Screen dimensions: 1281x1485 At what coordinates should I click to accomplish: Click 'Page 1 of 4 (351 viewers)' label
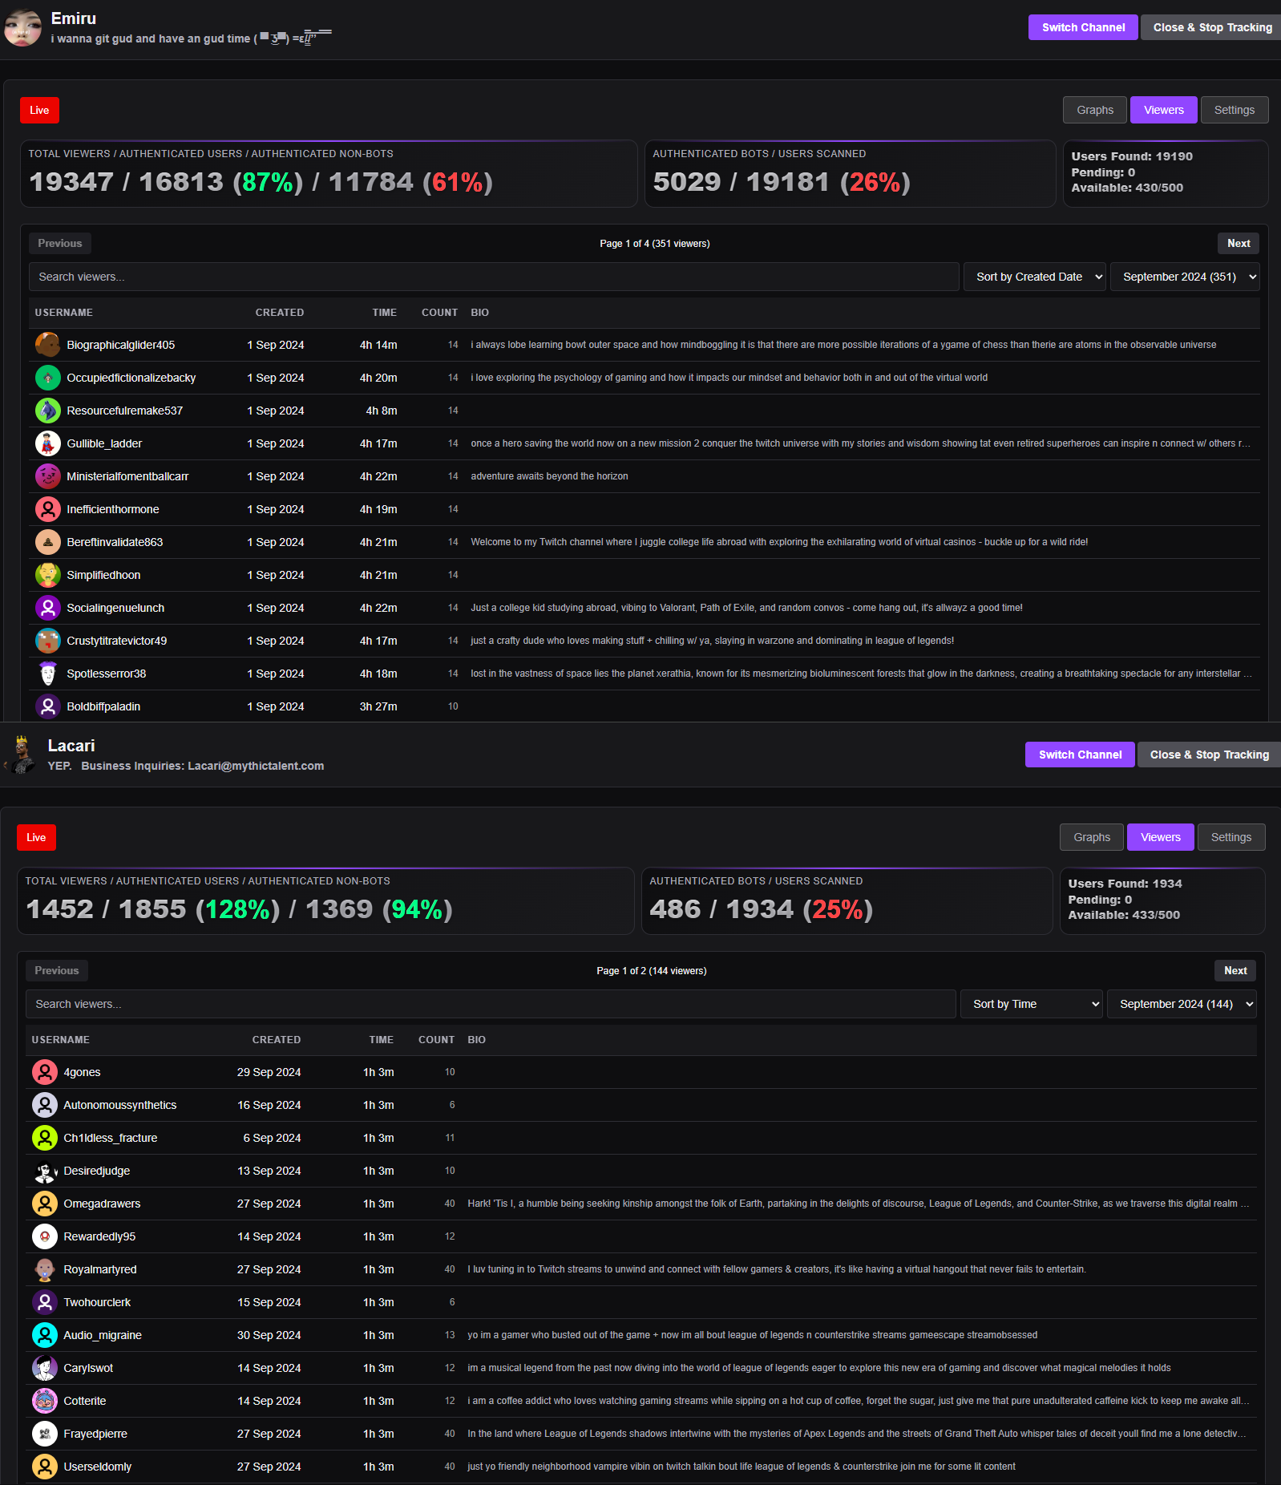coord(655,244)
